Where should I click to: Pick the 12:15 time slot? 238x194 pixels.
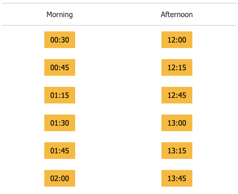point(177,67)
